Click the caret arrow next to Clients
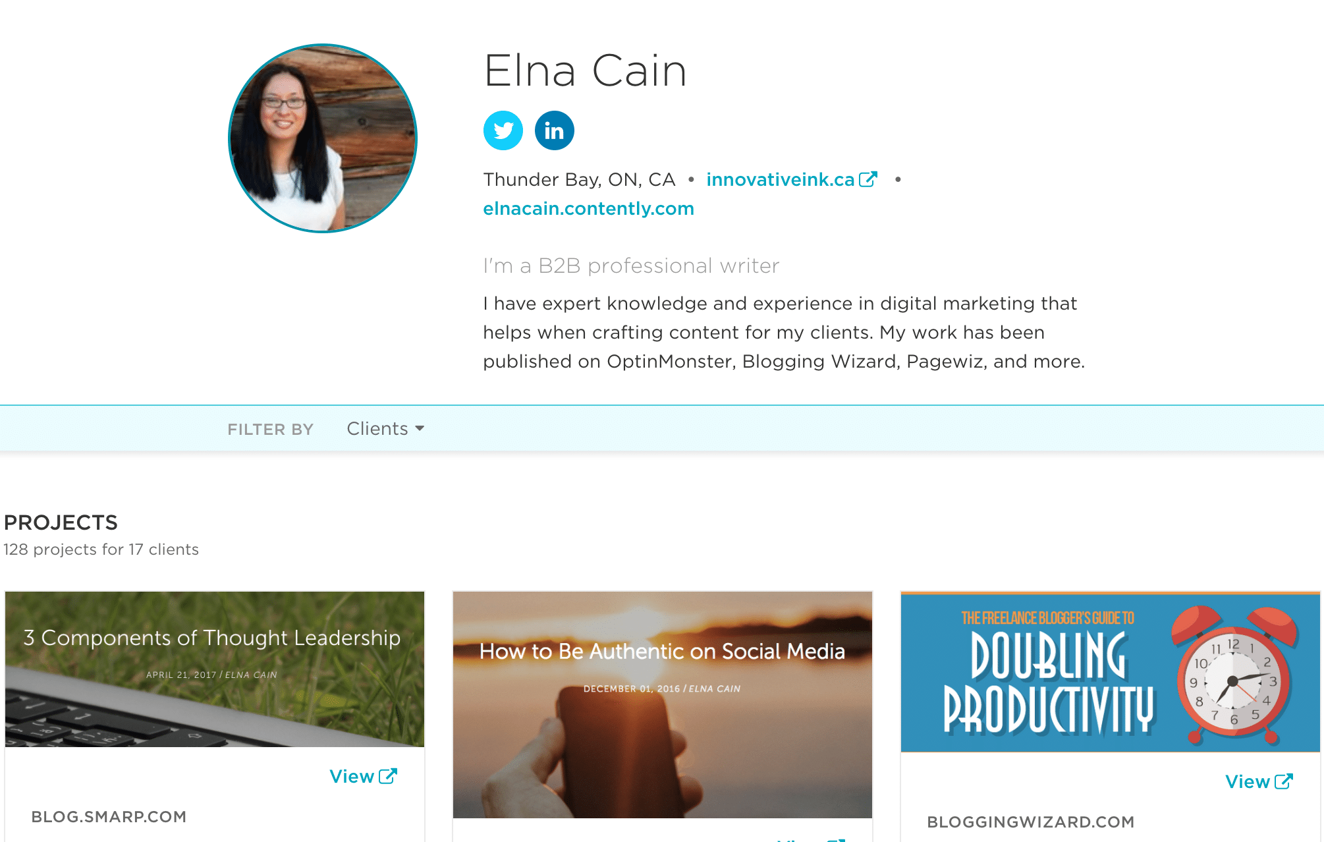 pos(420,429)
